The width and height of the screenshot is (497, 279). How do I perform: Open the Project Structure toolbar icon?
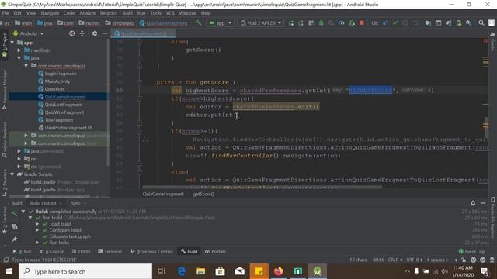428,23
